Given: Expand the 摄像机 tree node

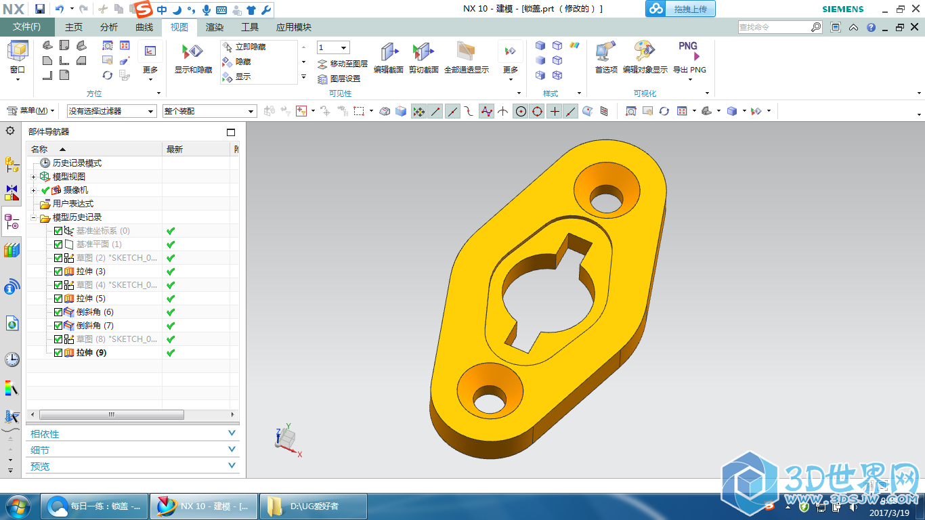Looking at the screenshot, I should click(34, 190).
